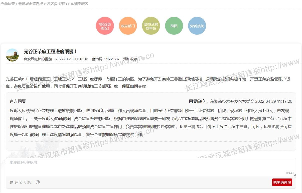Grab the comment box resize handle
Image resolution: width=302 pixels, height=193 pixels.
[294, 175]
